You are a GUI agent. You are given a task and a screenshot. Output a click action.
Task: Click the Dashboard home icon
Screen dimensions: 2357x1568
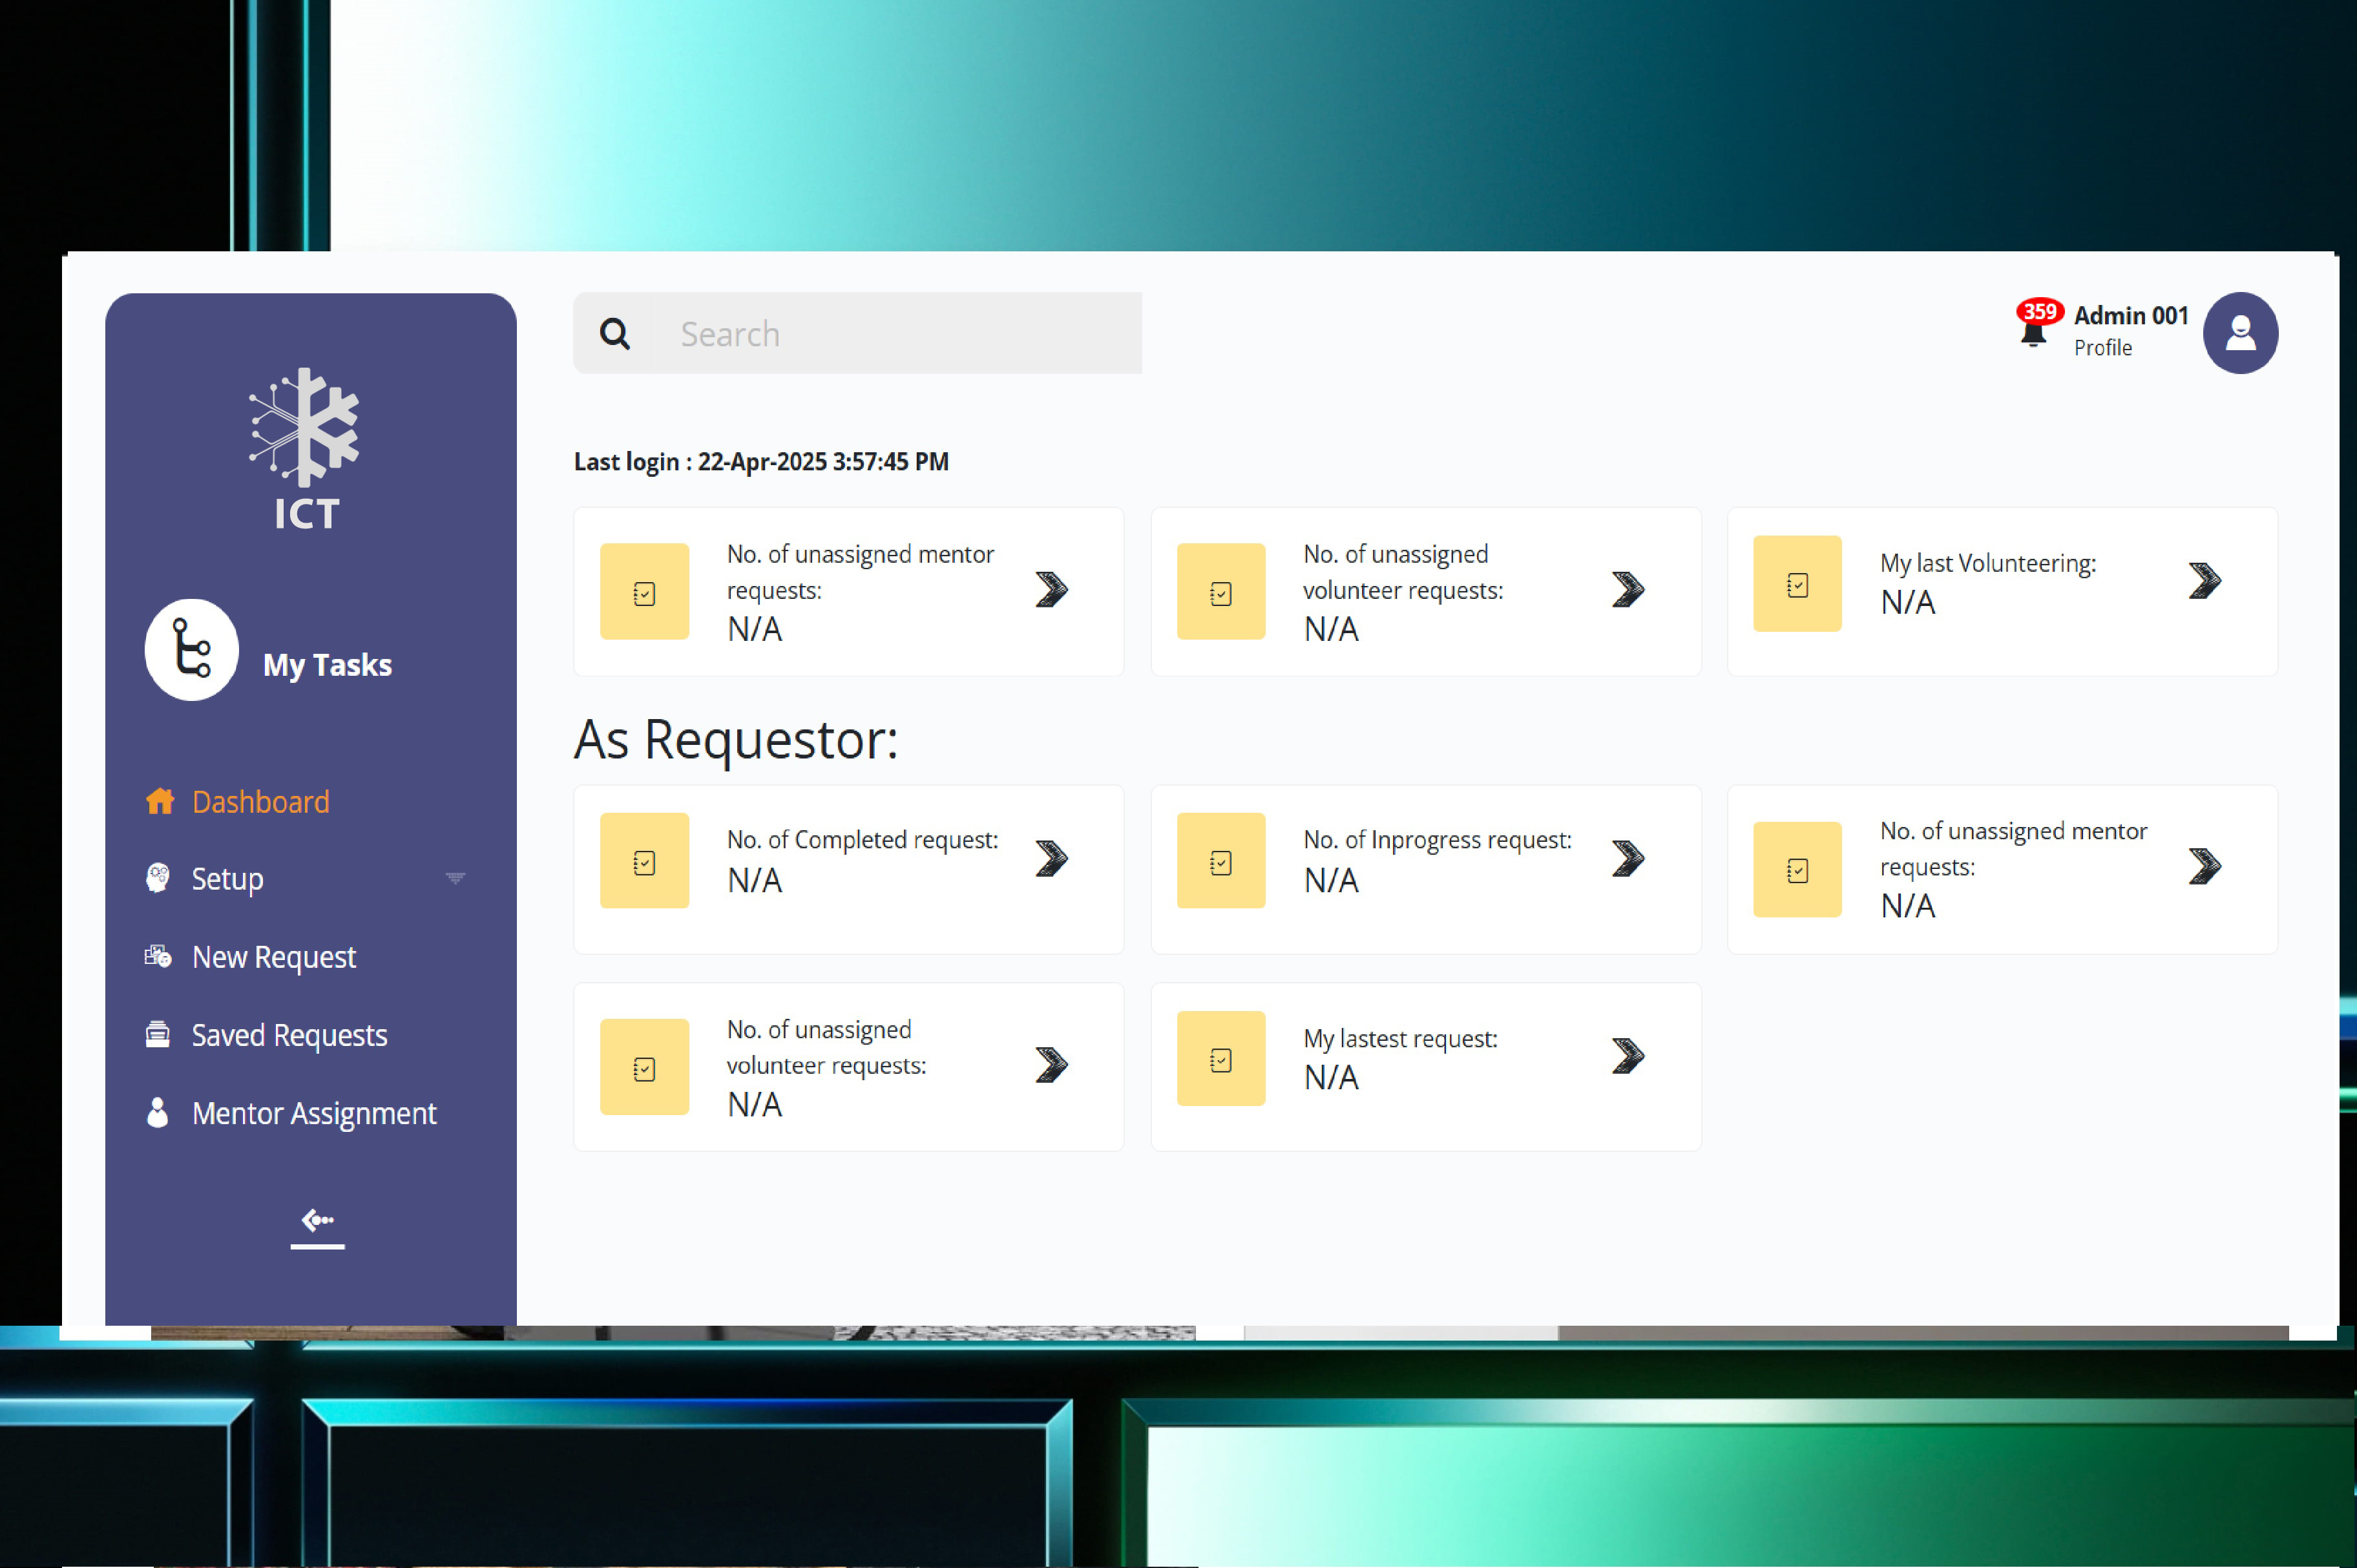(160, 801)
